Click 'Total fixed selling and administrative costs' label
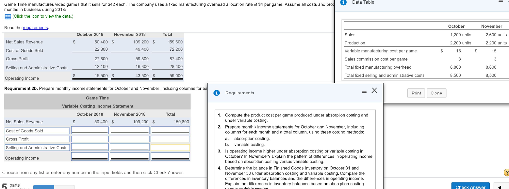Viewport: 509px width, 189px height. click(384, 75)
